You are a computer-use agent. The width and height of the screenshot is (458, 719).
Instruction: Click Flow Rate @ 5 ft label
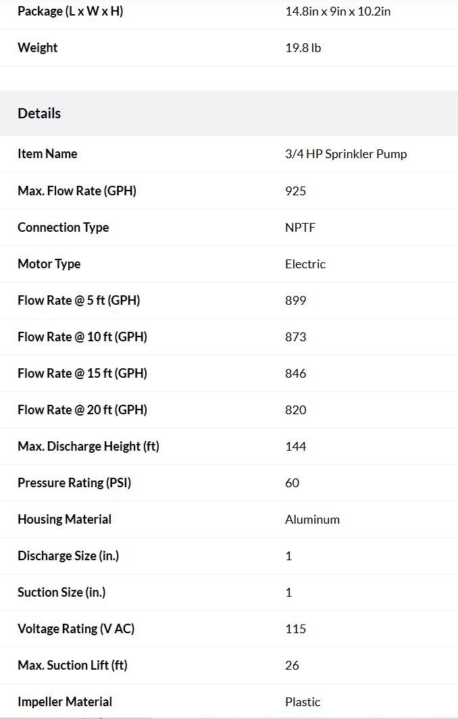[x=79, y=300]
